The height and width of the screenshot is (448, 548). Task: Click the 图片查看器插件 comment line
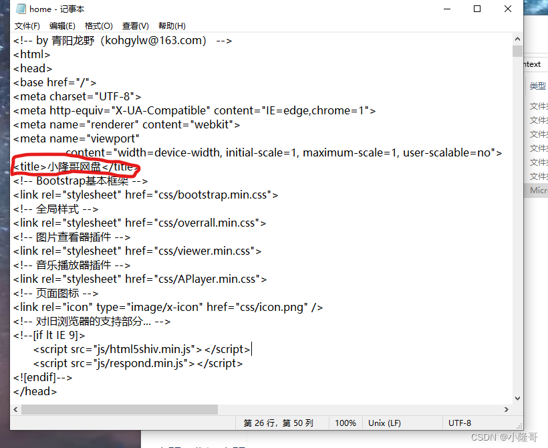72,237
